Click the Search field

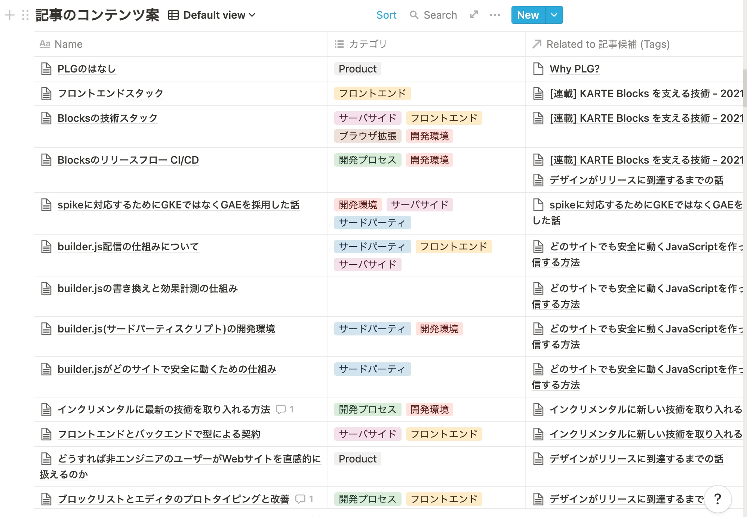point(434,15)
